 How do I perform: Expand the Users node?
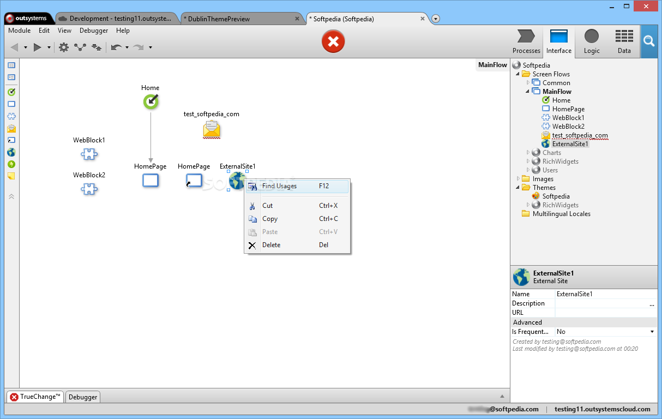click(x=528, y=170)
